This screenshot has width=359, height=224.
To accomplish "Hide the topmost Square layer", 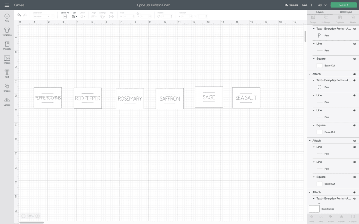I will (355, 59).
